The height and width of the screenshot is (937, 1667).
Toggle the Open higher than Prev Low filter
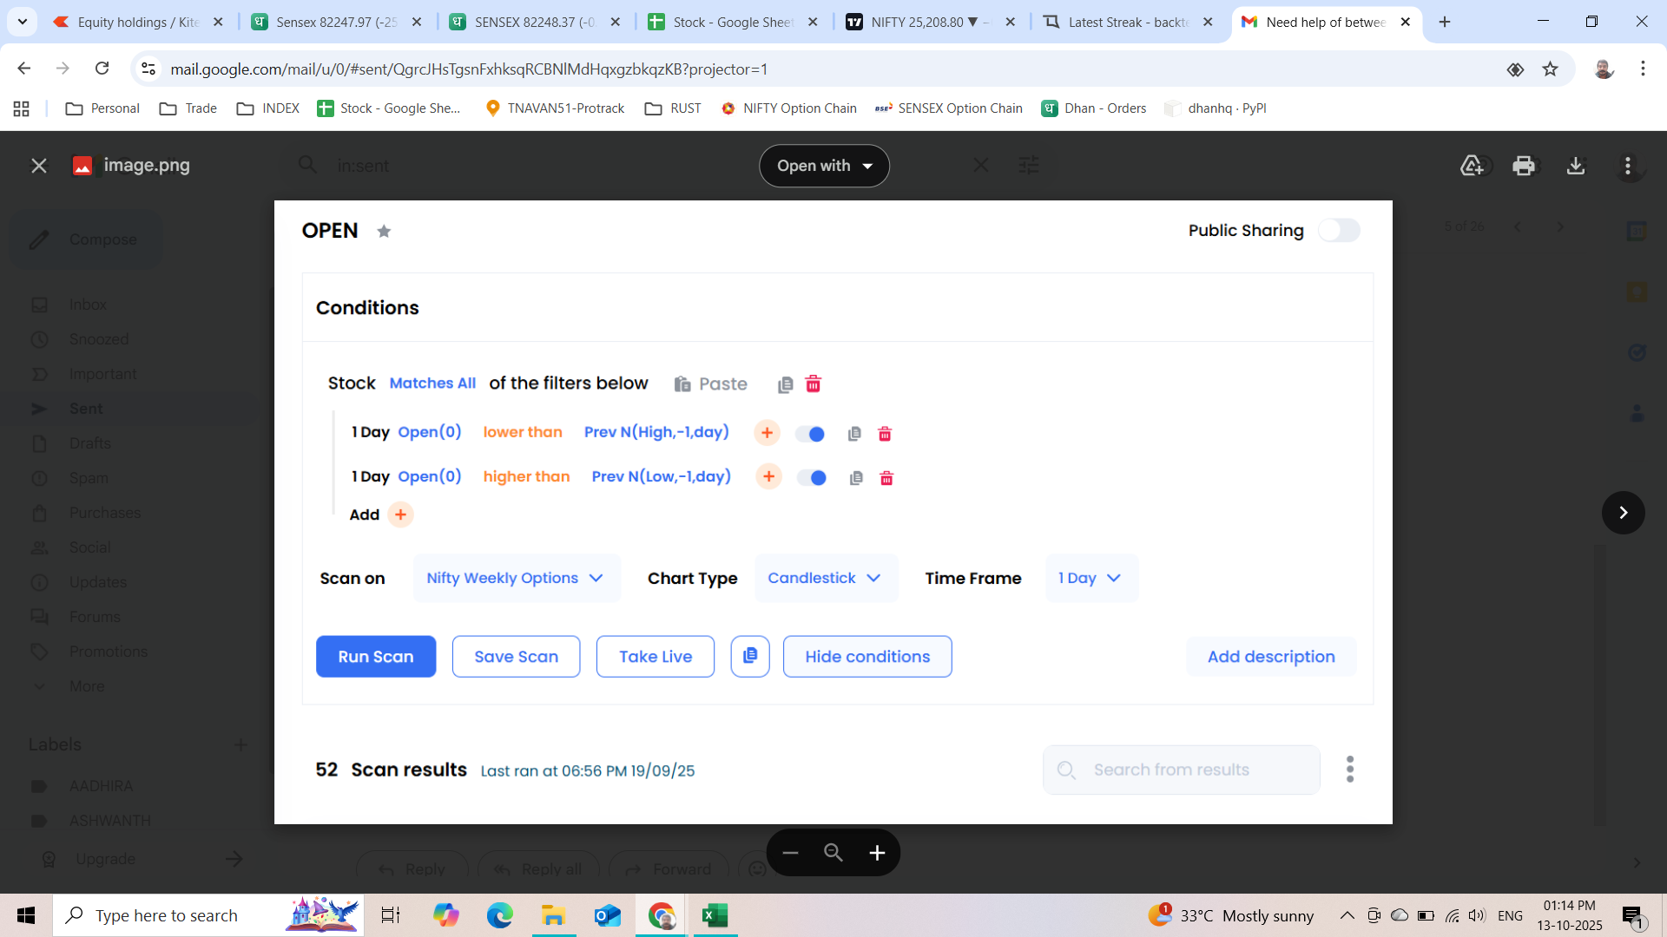(x=812, y=478)
